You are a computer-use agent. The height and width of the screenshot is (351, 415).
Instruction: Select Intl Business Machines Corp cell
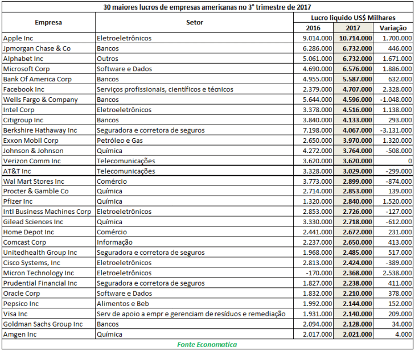coord(48,212)
